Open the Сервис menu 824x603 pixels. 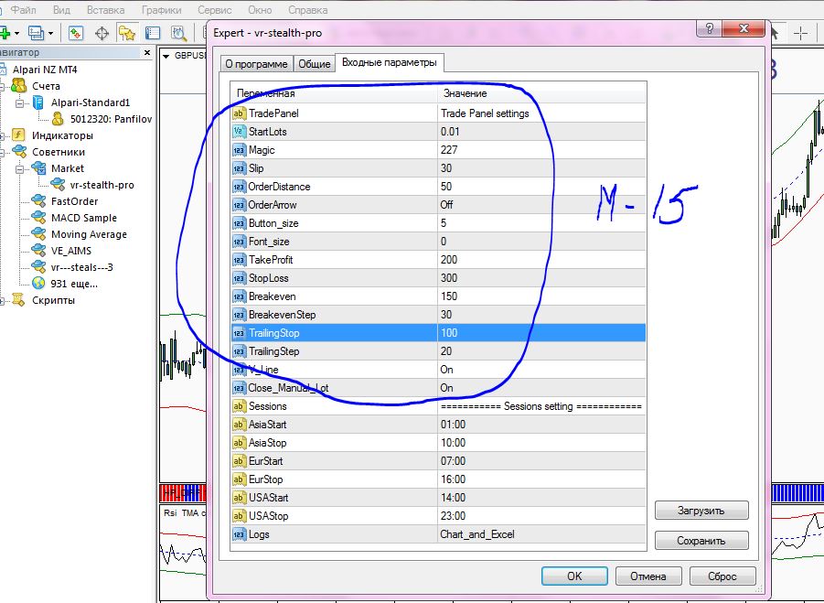pos(214,10)
